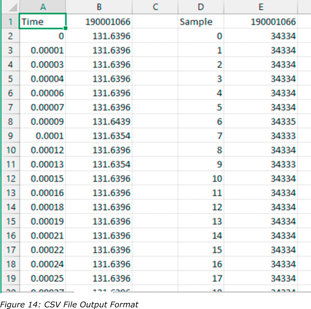The height and width of the screenshot is (309, 311).
Task: Click the cell with 0.00025
Action: tap(43, 278)
